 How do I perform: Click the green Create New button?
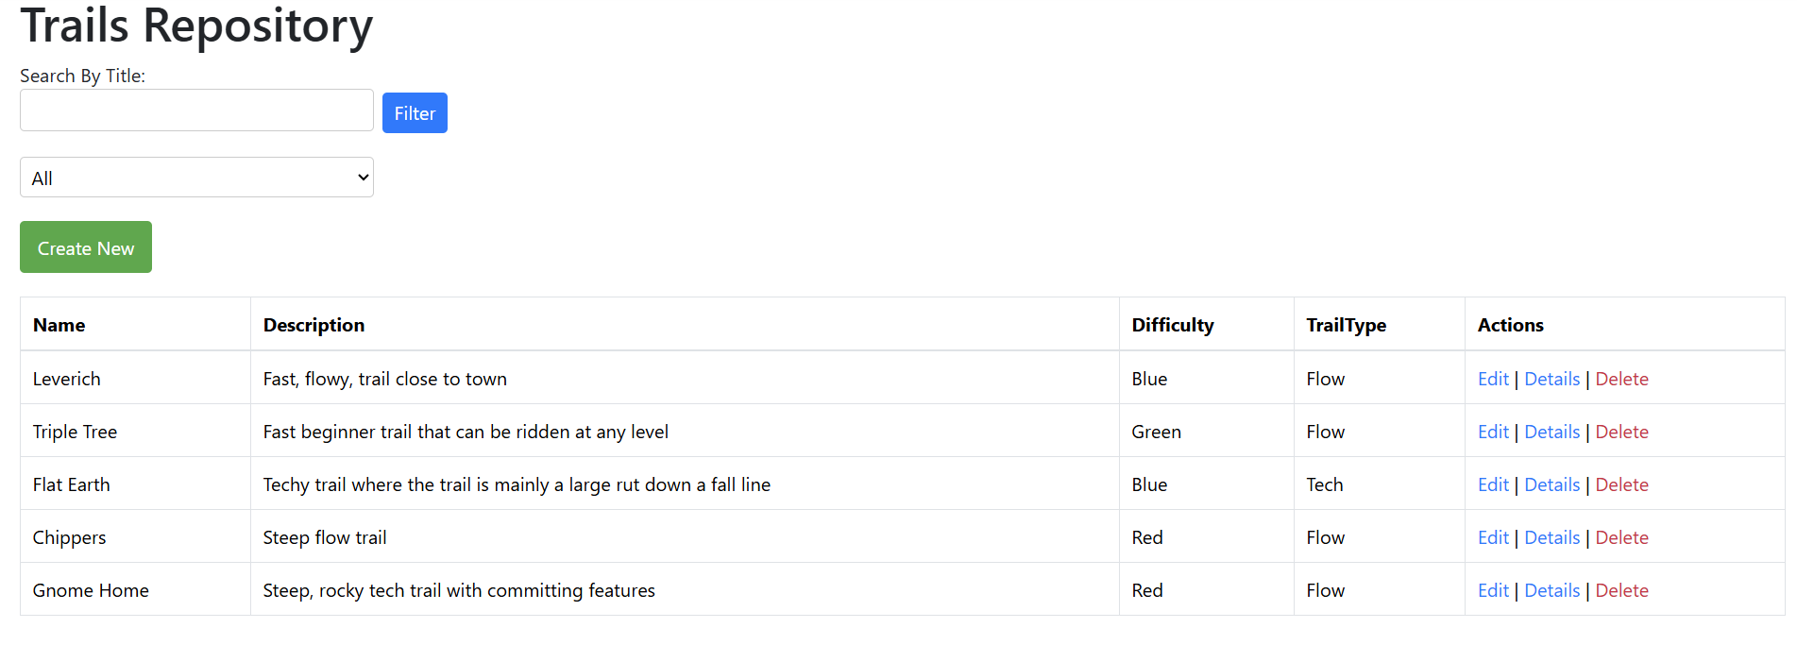pos(86,247)
